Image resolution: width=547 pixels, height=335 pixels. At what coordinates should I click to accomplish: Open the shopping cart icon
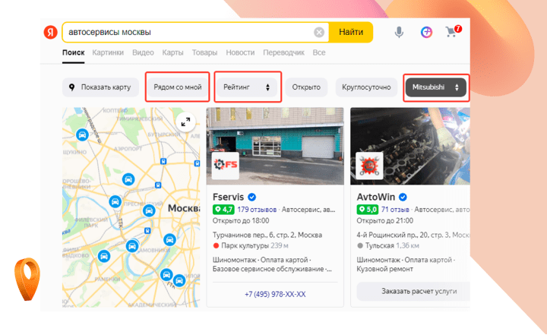click(x=453, y=31)
